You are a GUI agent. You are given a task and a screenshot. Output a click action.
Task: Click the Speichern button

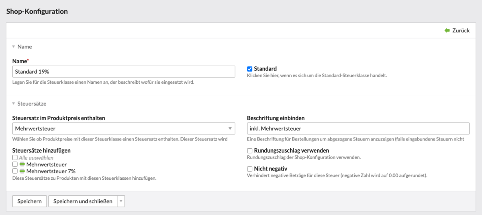(x=29, y=201)
